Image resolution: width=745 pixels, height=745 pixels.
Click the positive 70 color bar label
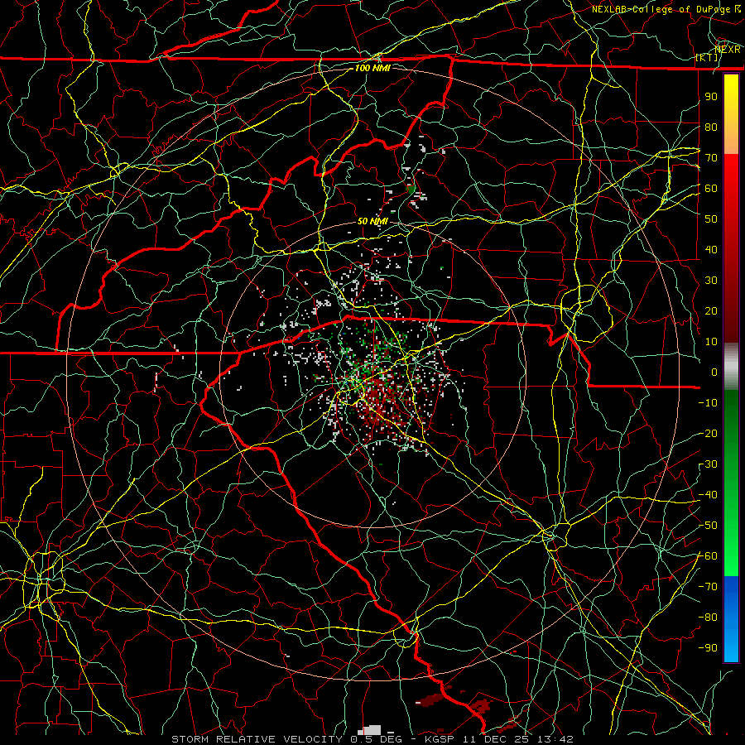tap(711, 158)
